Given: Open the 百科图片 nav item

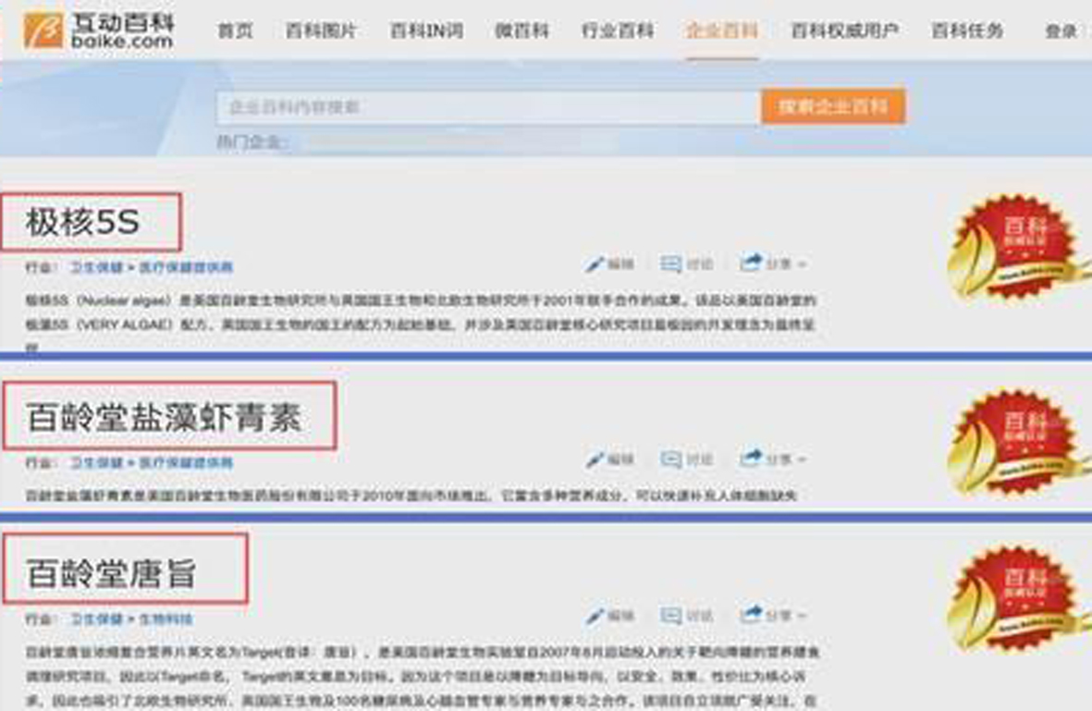Looking at the screenshot, I should pos(321,31).
